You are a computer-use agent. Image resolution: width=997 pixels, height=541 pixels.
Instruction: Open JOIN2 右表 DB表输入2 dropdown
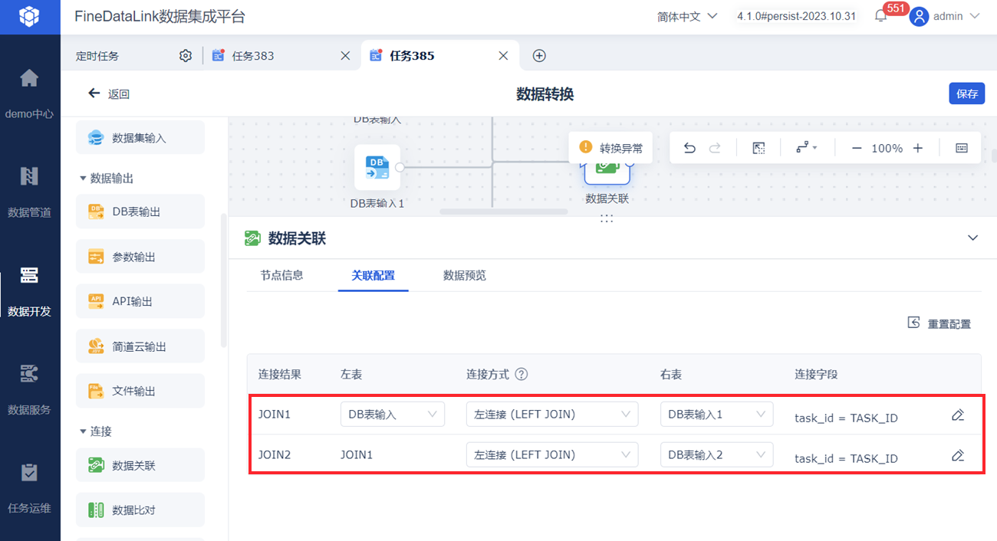pyautogui.click(x=716, y=455)
